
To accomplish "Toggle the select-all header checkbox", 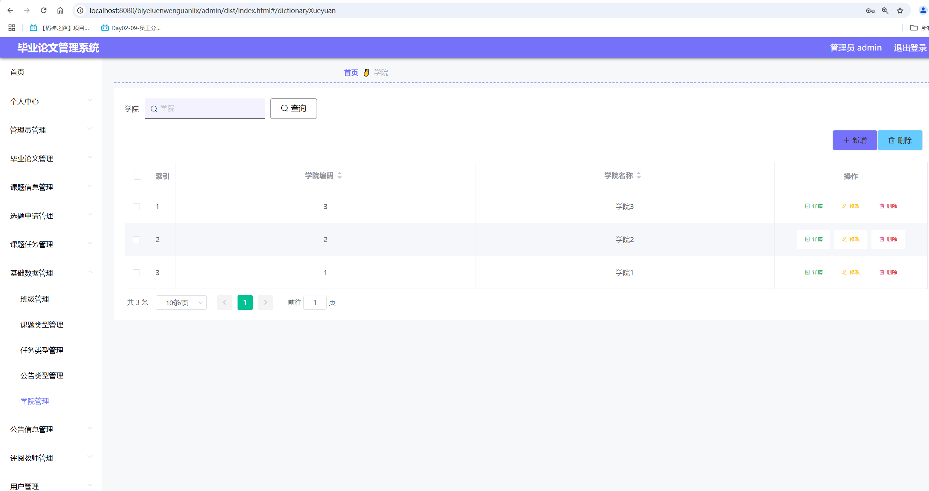I will pos(137,176).
